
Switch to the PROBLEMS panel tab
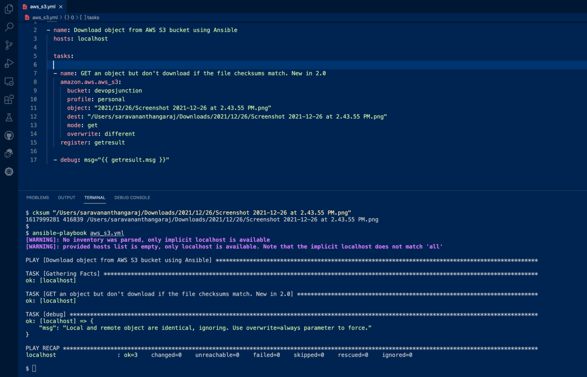tap(37, 198)
